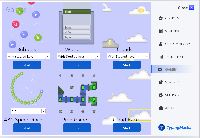Click the 'Pipe Game' title

coord(75,120)
